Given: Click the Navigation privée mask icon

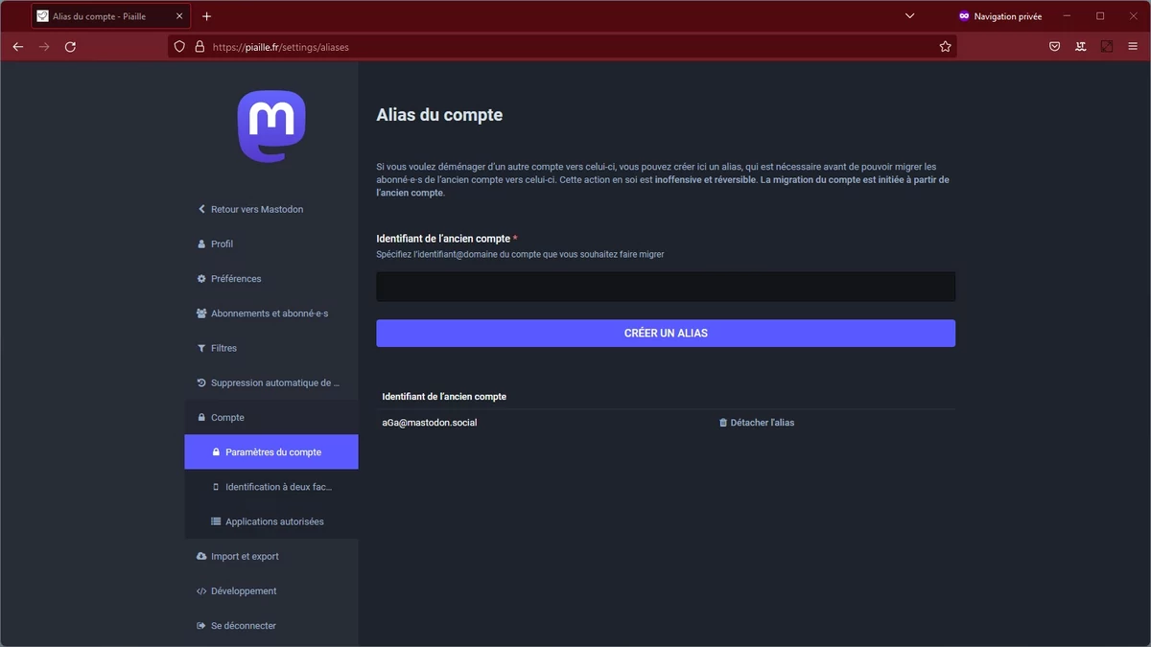Looking at the screenshot, I should 964,16.
